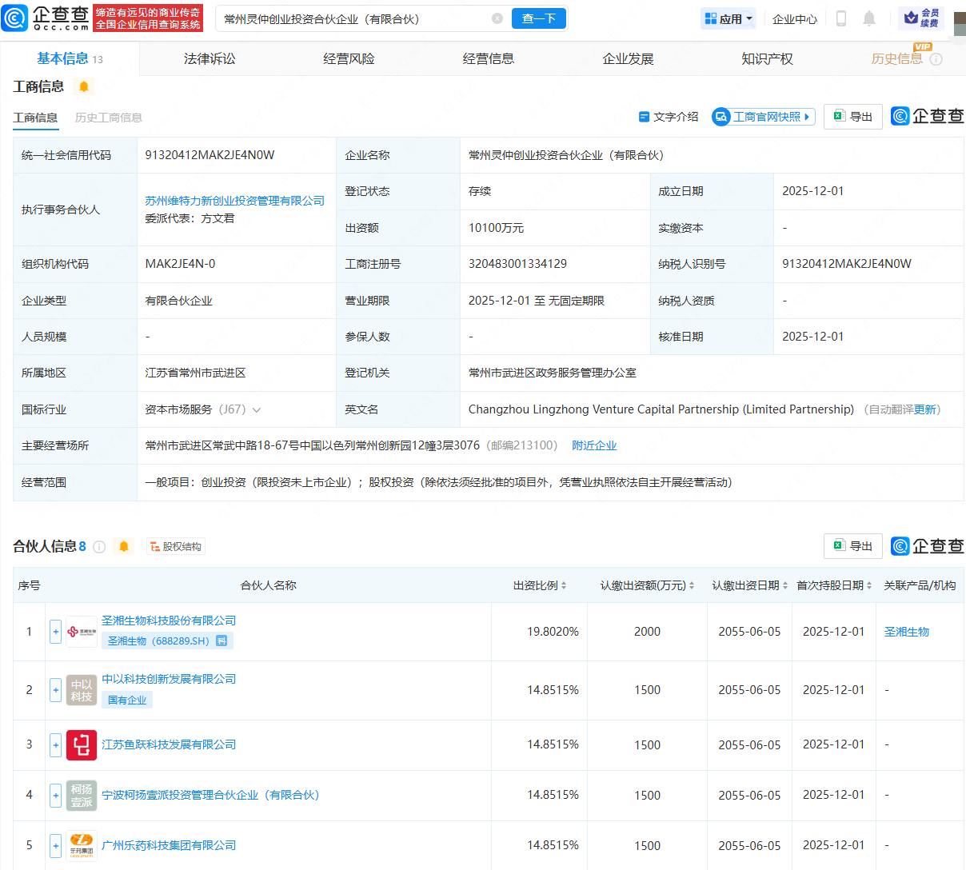Open the 附近企业 link
Image resolution: width=966 pixels, height=870 pixels.
click(x=594, y=445)
